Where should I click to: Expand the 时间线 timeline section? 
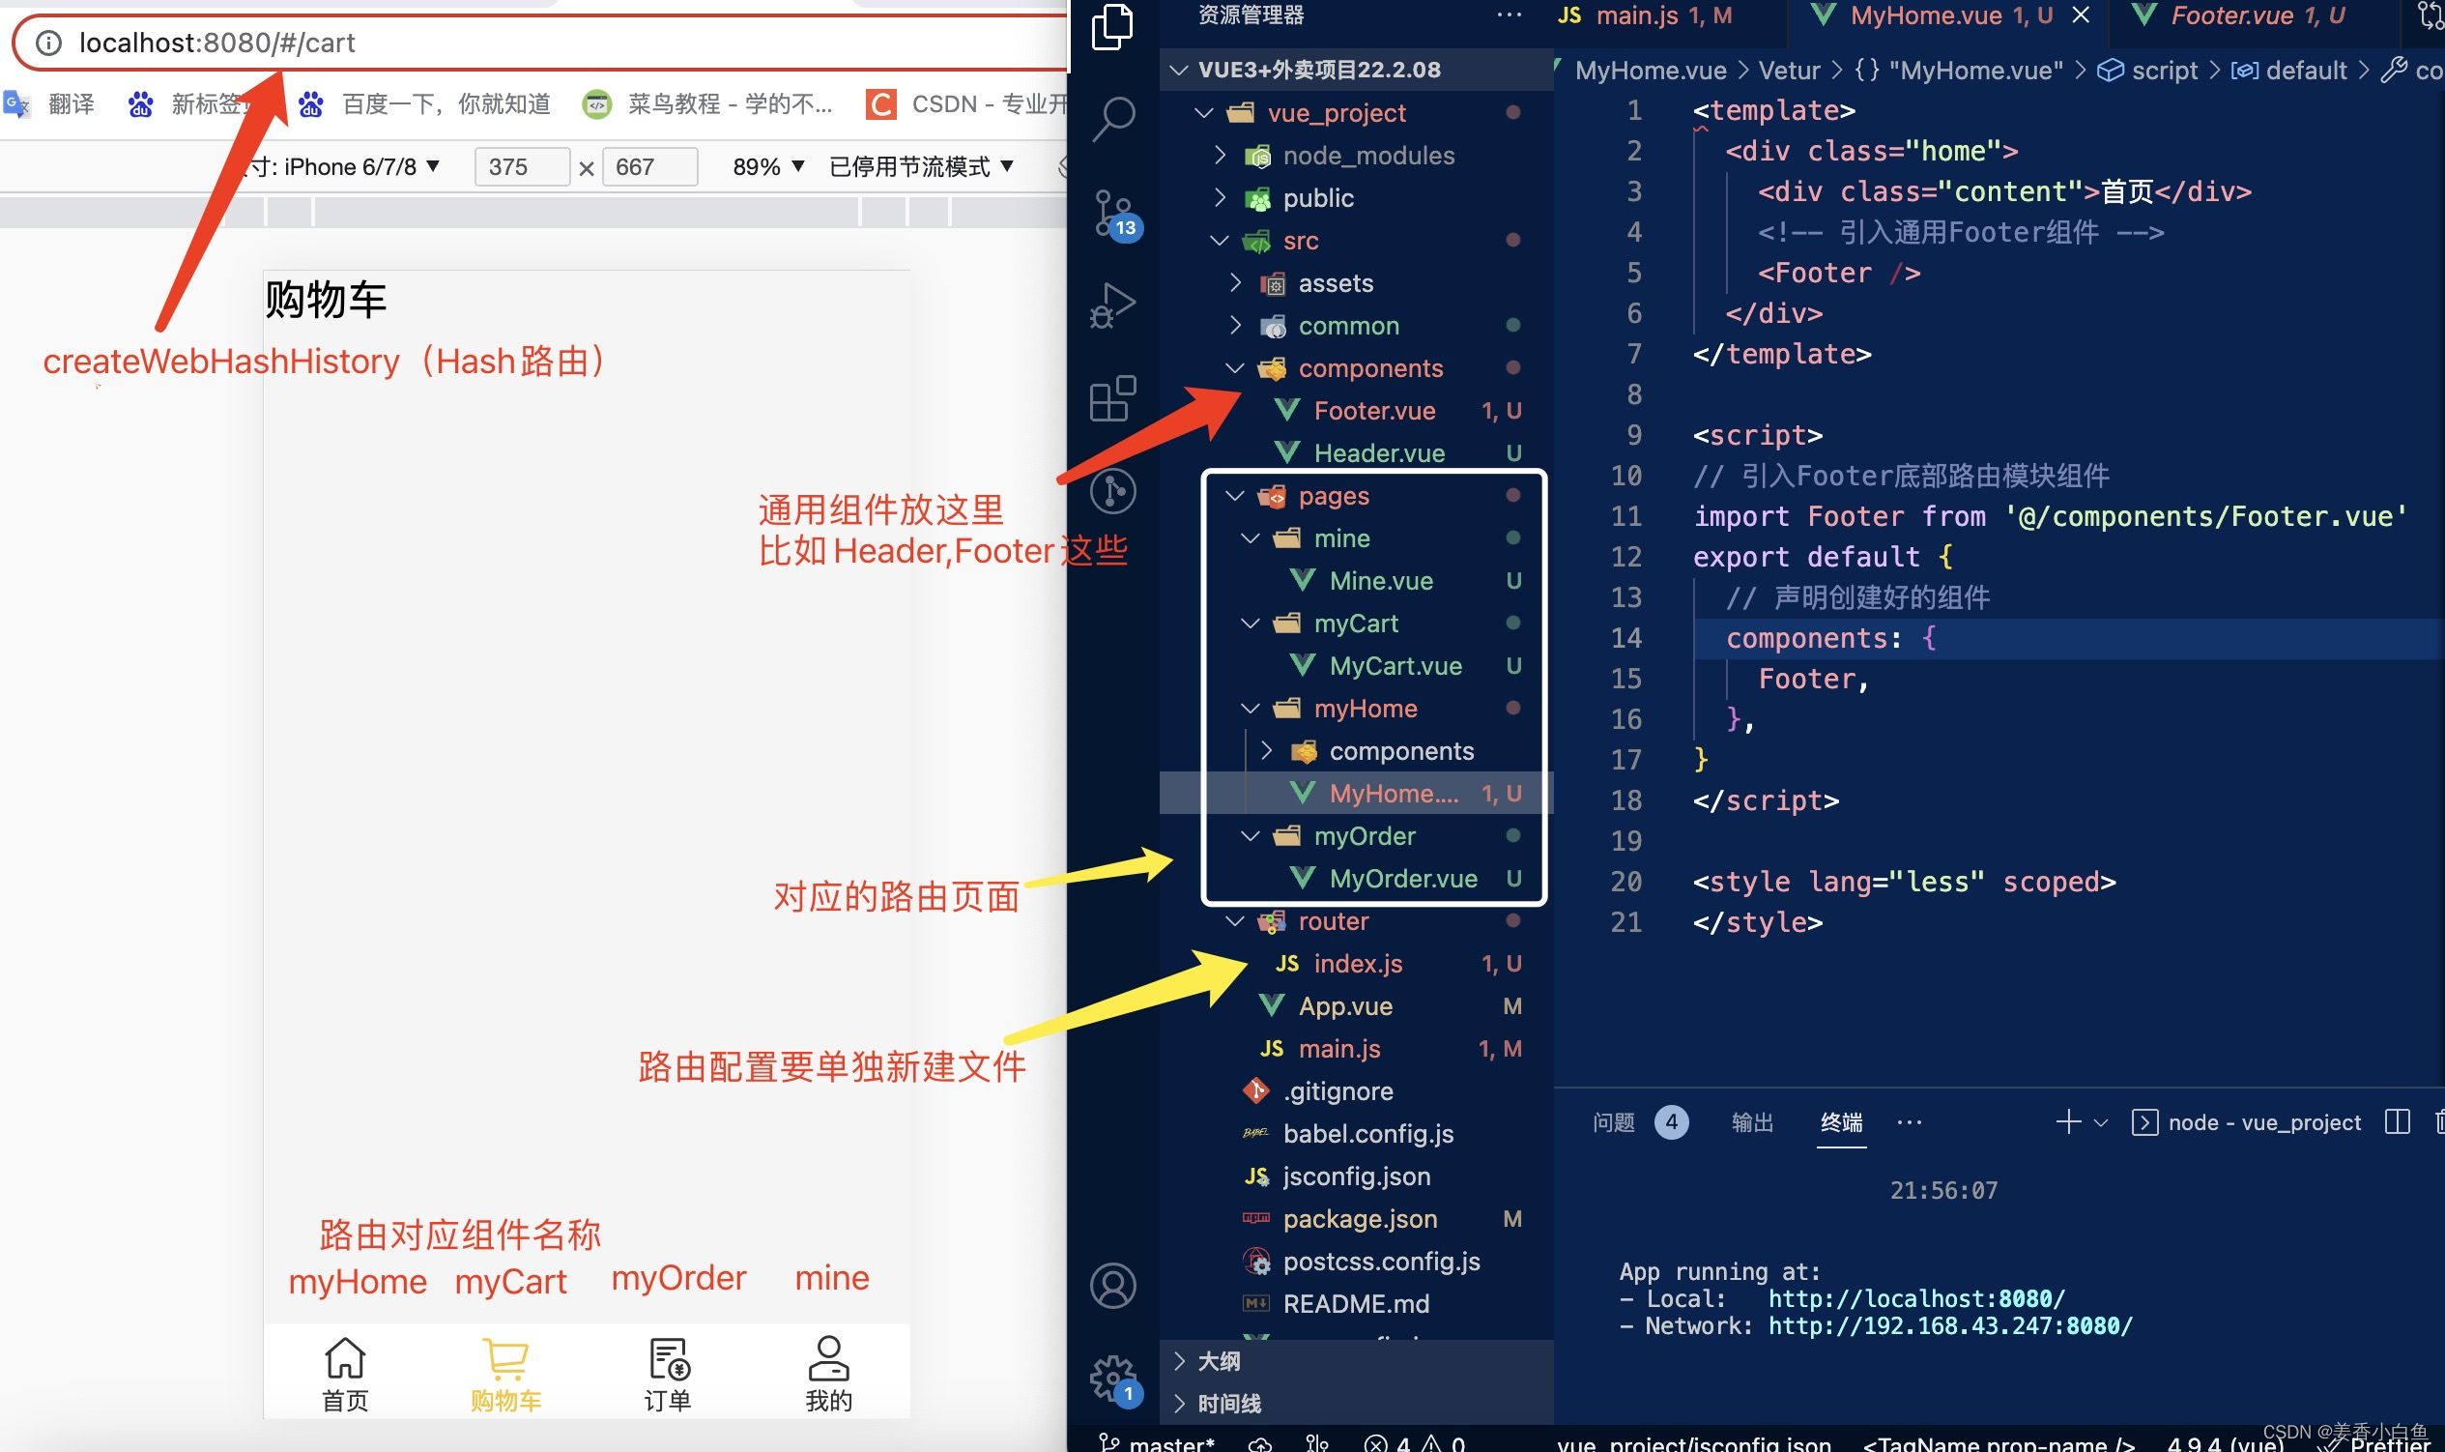(1356, 1403)
